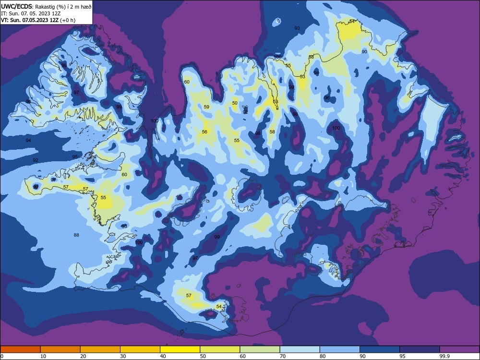Click the title text 'UWC/ECDS: Rakastig (%) í 2 m hæð'
The width and height of the screenshot is (480, 360).
(46, 7)
